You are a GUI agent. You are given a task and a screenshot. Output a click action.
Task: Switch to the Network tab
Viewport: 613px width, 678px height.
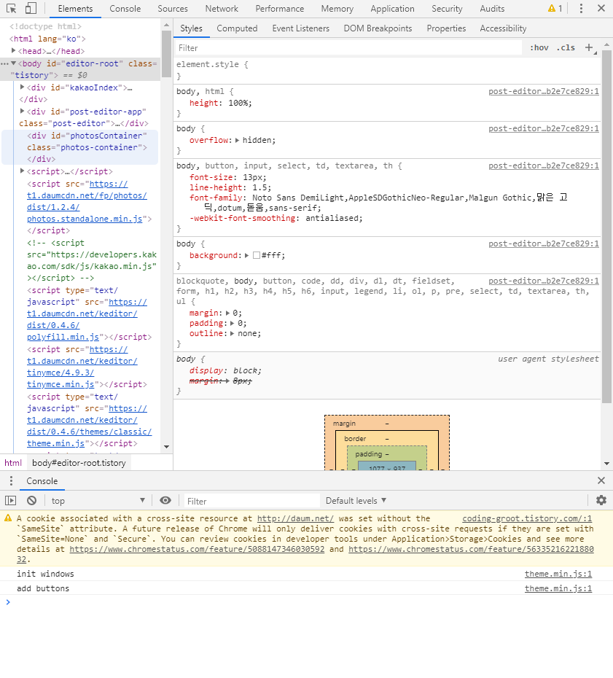click(222, 9)
